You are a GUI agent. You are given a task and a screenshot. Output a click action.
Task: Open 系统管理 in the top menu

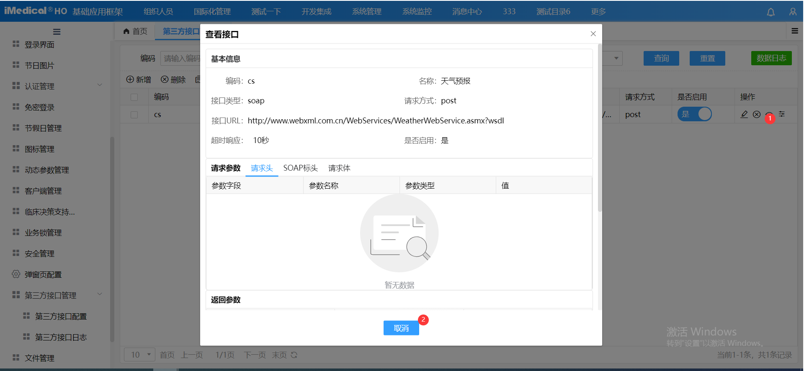click(367, 12)
